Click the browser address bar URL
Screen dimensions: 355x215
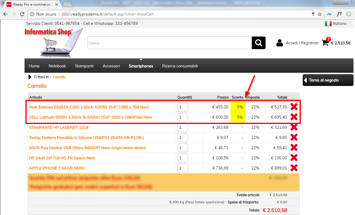coord(112,14)
